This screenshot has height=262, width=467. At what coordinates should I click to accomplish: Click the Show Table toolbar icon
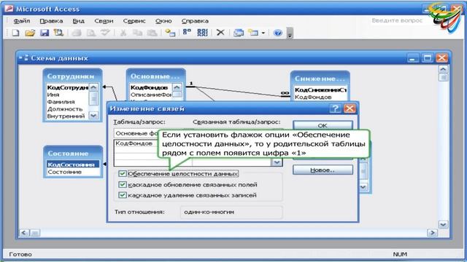[170, 33]
